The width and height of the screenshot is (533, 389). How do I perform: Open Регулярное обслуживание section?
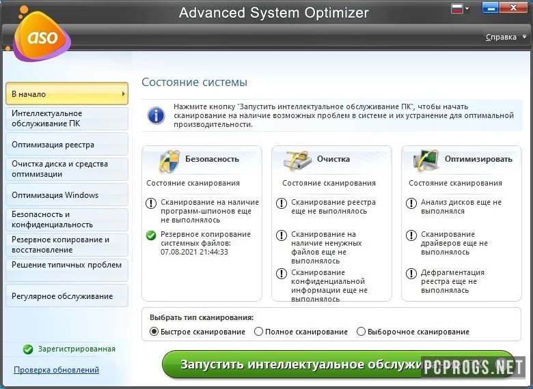pos(67,296)
